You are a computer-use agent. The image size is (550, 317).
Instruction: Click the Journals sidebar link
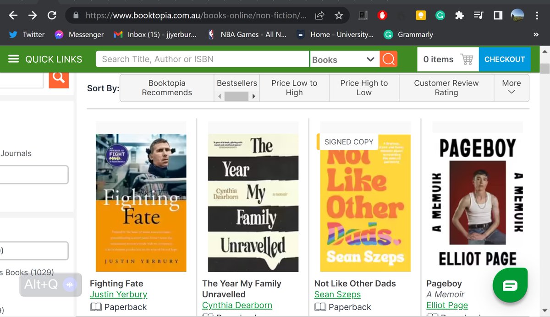pos(16,153)
